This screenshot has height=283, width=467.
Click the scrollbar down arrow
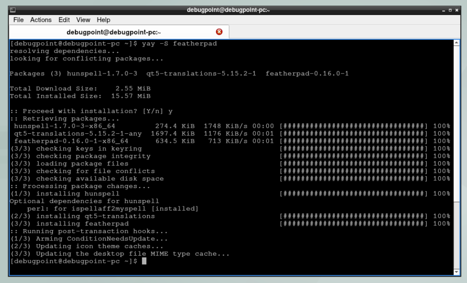(457, 272)
